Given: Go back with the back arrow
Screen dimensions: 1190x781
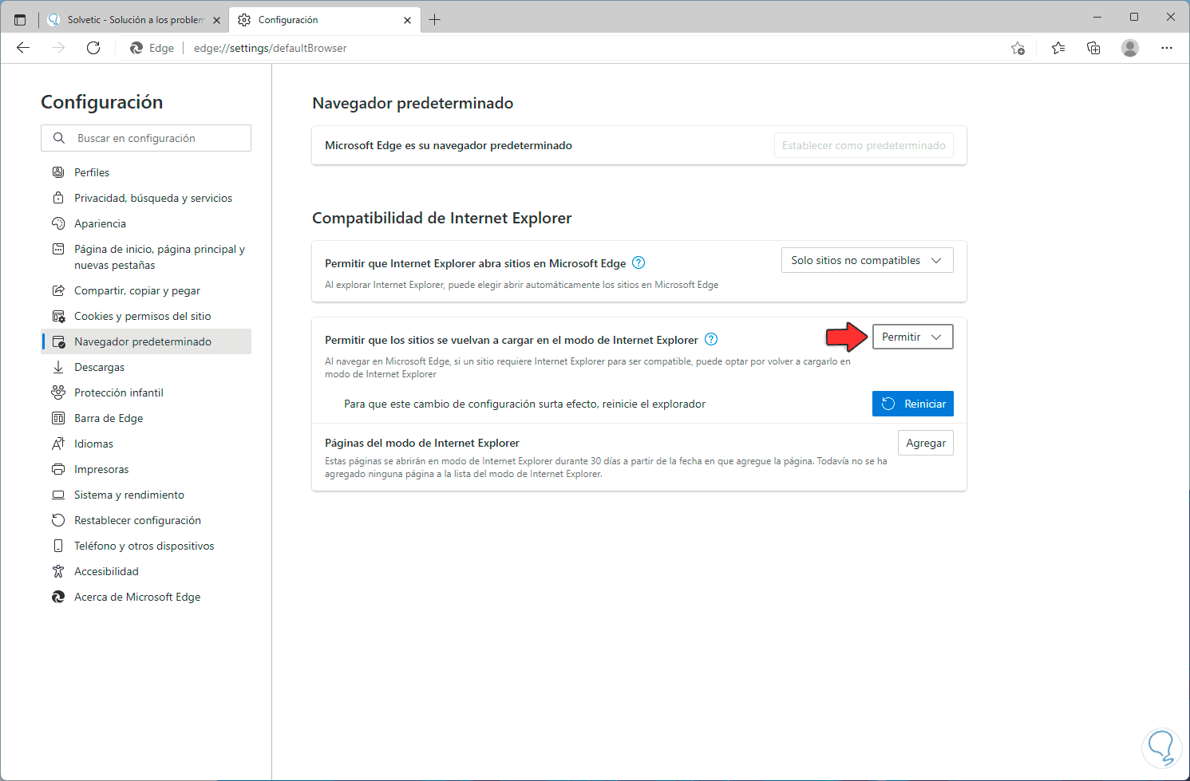Looking at the screenshot, I should point(23,48).
